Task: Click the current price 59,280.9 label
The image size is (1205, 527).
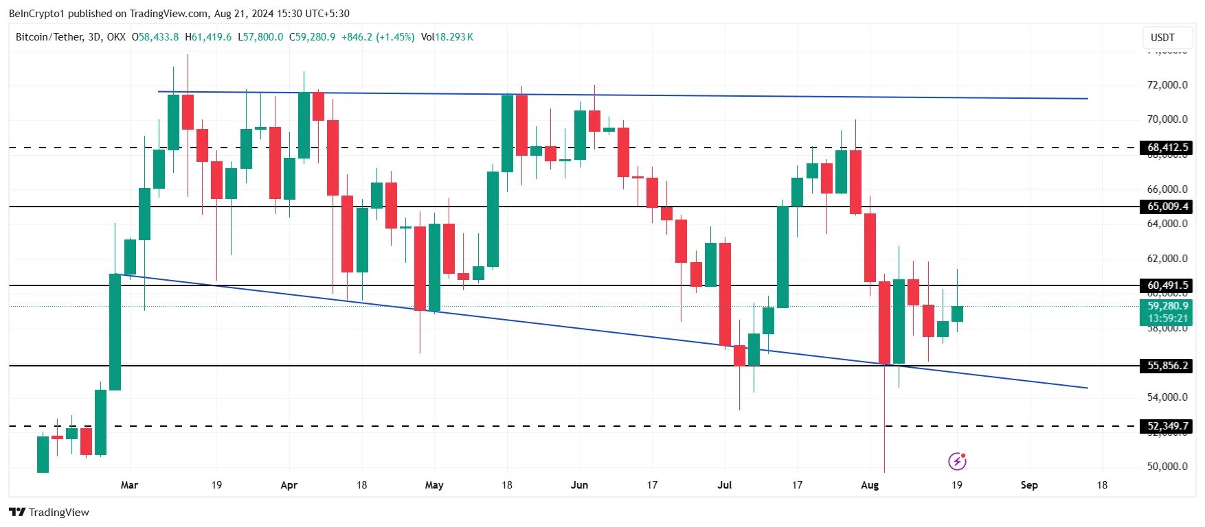Action: (1167, 306)
